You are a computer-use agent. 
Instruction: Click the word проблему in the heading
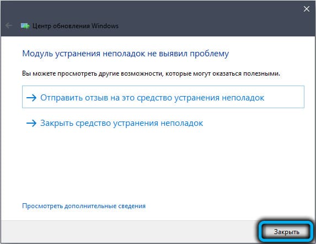pyautogui.click(x=210, y=54)
